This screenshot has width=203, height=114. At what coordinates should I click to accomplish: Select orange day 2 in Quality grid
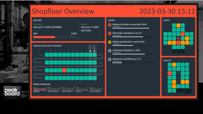click(174, 65)
